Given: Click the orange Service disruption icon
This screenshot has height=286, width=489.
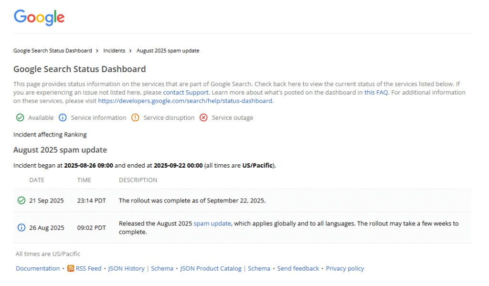Looking at the screenshot, I should 135,117.
